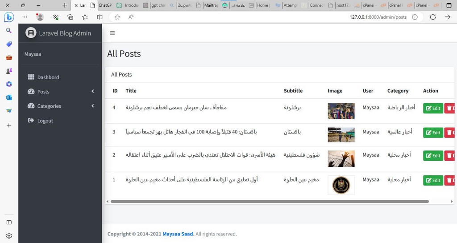The width and height of the screenshot is (457, 243).
Task: Click the hands and barbed wire thumbnail
Action: pos(341,158)
